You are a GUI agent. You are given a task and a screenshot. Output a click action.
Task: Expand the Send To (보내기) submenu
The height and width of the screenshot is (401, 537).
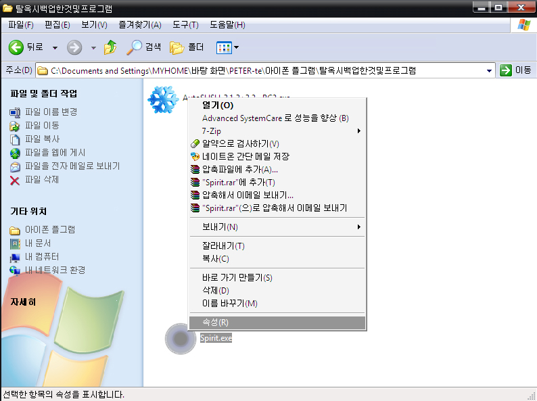coord(358,227)
